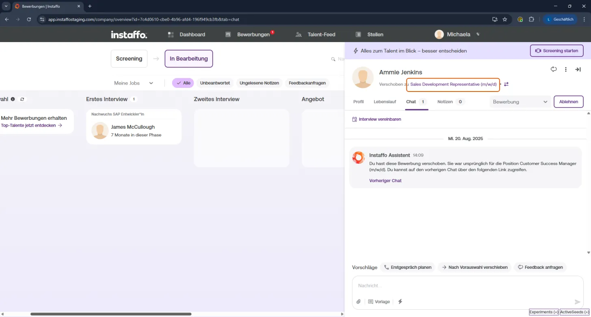Toggle the Feedbackanfragen filter chip
The width and height of the screenshot is (591, 317).
click(x=307, y=83)
